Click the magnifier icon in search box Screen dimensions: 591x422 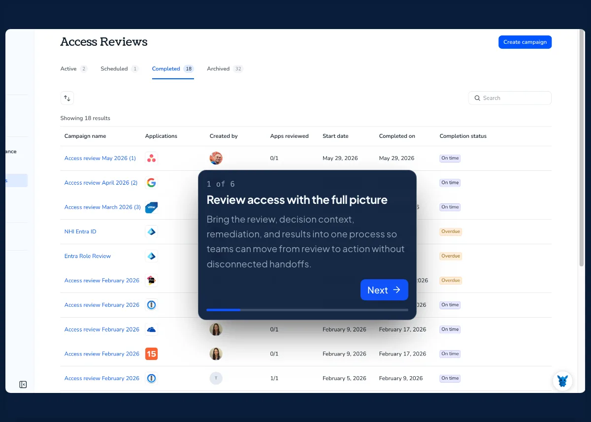[477, 98]
